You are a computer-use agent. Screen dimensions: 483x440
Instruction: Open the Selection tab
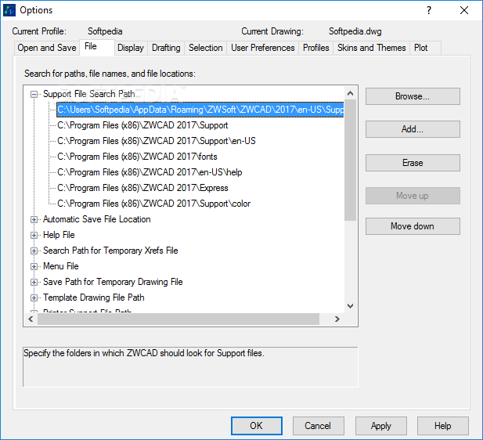tap(205, 48)
